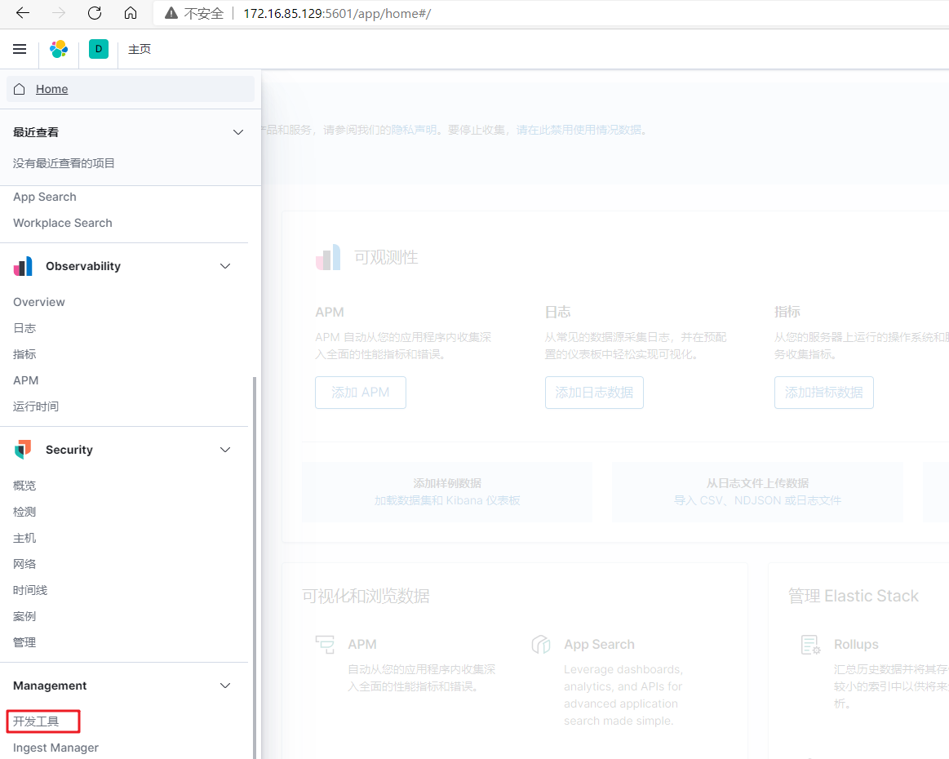Viewport: 949px width, 759px height.
Task: Open 开发工具 under Management
Action: tap(36, 721)
